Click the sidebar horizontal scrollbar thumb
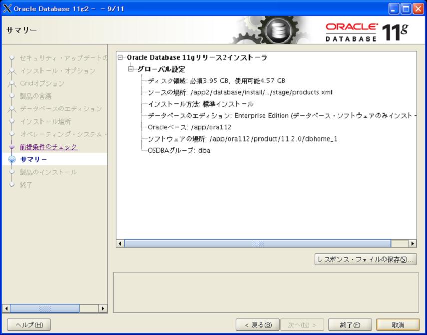Screen dimensions: 427x335 [45, 309]
